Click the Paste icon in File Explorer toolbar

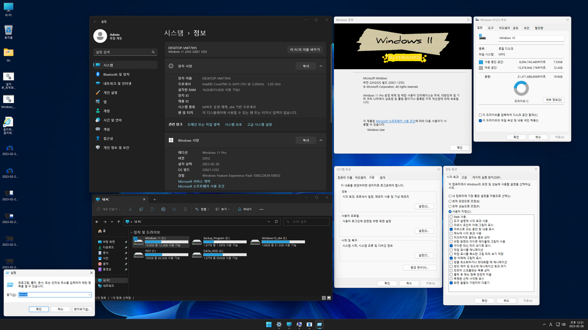tap(152, 209)
